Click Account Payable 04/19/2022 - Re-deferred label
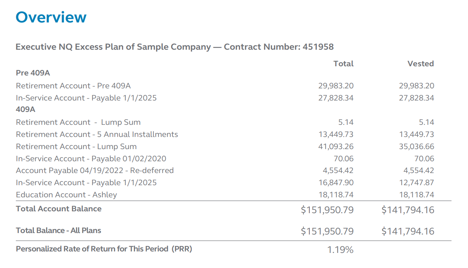The height and width of the screenshot is (268, 468). pos(94,170)
